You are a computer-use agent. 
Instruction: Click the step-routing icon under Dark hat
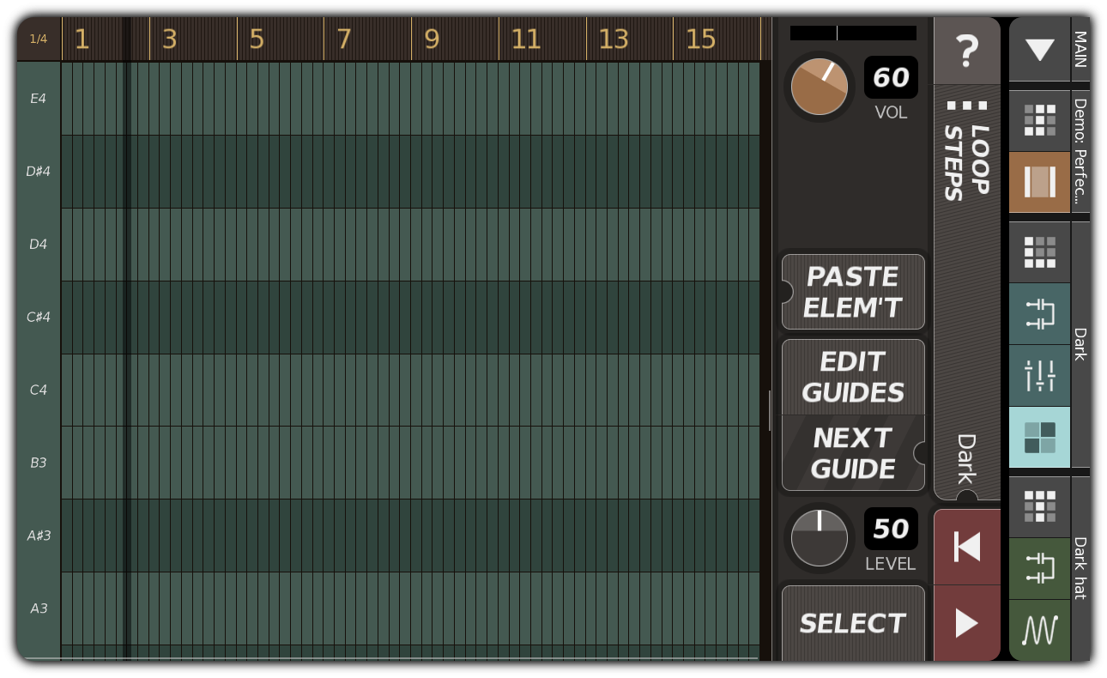pyautogui.click(x=1039, y=568)
